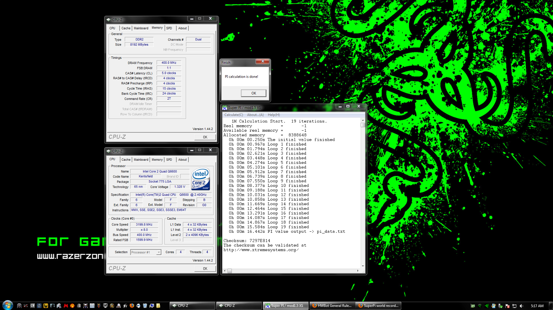The height and width of the screenshot is (310, 553).
Task: Click the Super PI title bar icon
Action: [x=225, y=108]
